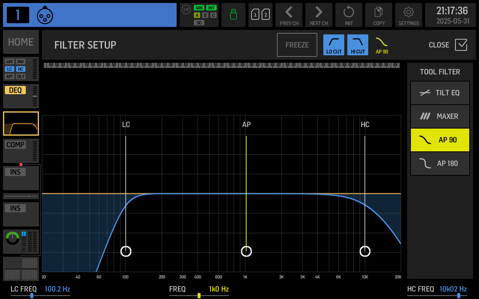Click the XLR input connector icon

(x=45, y=15)
